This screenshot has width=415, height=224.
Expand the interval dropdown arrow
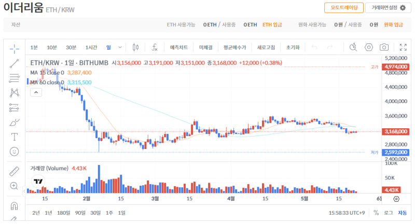point(120,48)
